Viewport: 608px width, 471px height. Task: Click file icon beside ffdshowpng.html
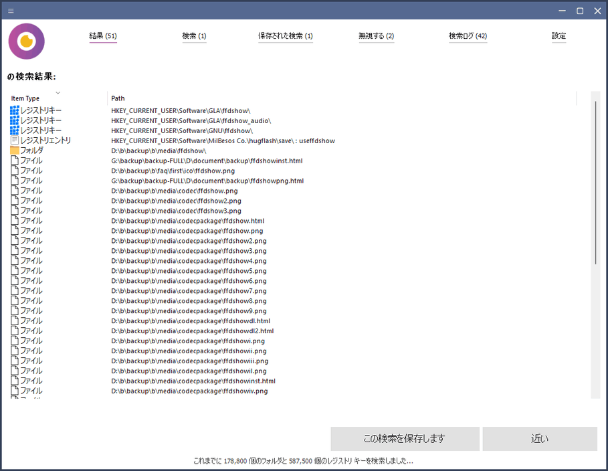(14, 181)
